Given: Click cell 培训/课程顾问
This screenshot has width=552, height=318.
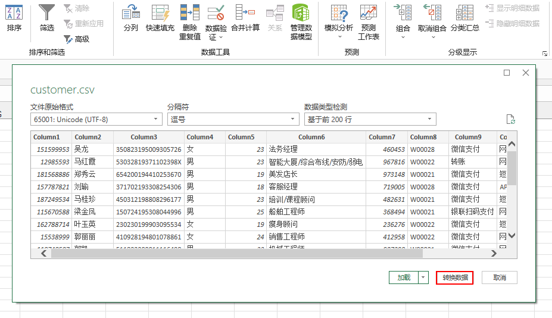Looking at the screenshot, I should point(316,199).
